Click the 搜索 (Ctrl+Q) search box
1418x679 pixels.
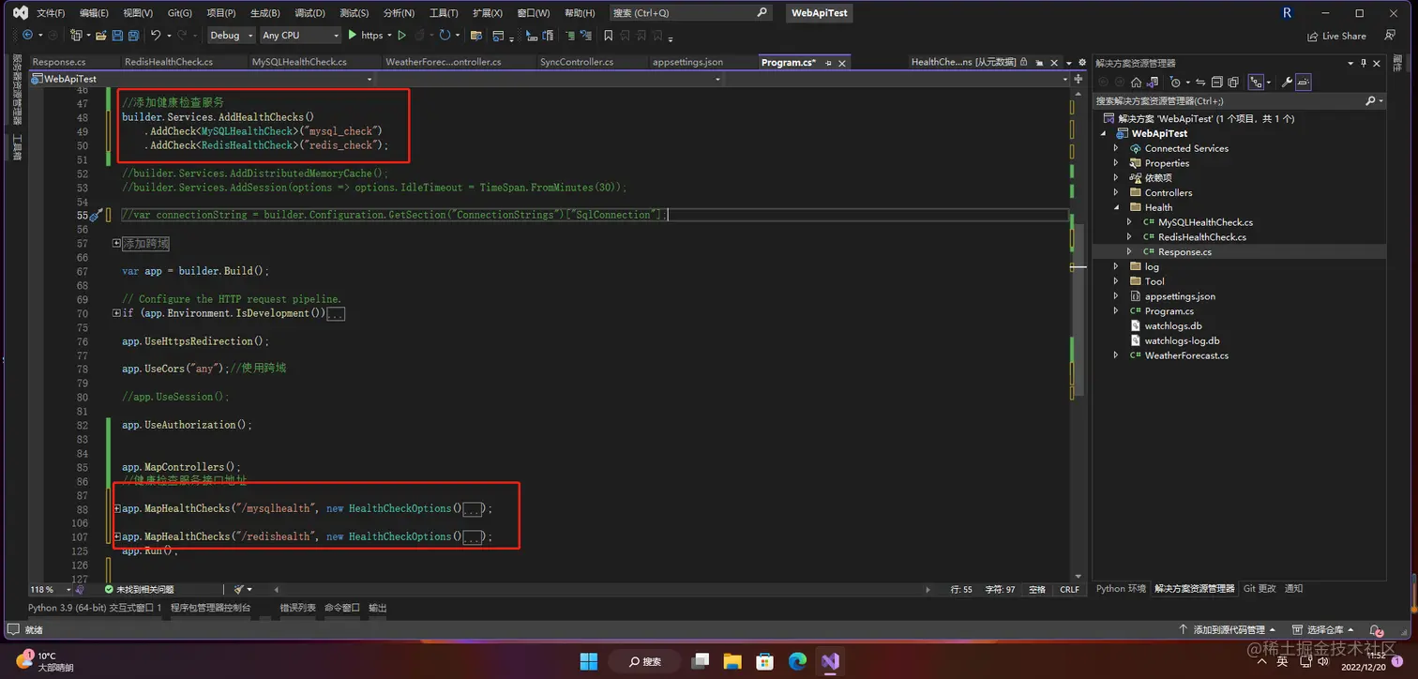[x=689, y=13]
